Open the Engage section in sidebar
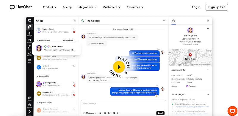The height and width of the screenshot is (116, 238). (29, 34)
